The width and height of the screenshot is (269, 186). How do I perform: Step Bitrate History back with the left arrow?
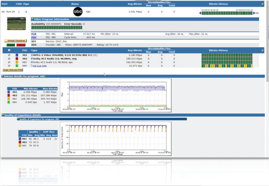pos(200,13)
